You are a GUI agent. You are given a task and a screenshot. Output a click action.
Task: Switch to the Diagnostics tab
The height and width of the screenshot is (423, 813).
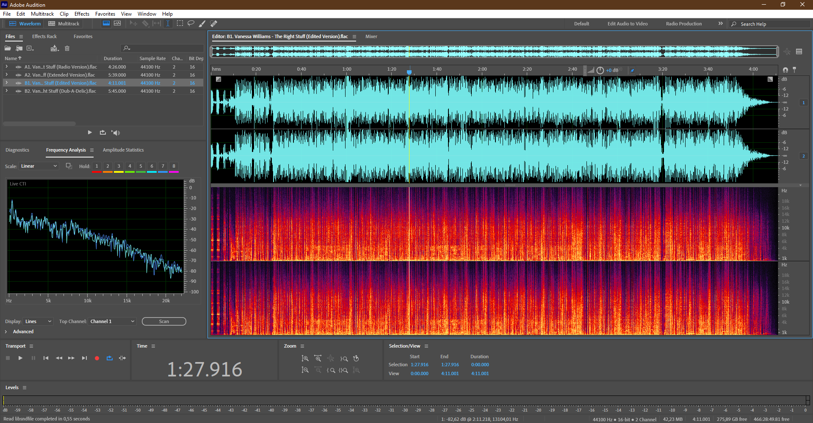click(17, 150)
